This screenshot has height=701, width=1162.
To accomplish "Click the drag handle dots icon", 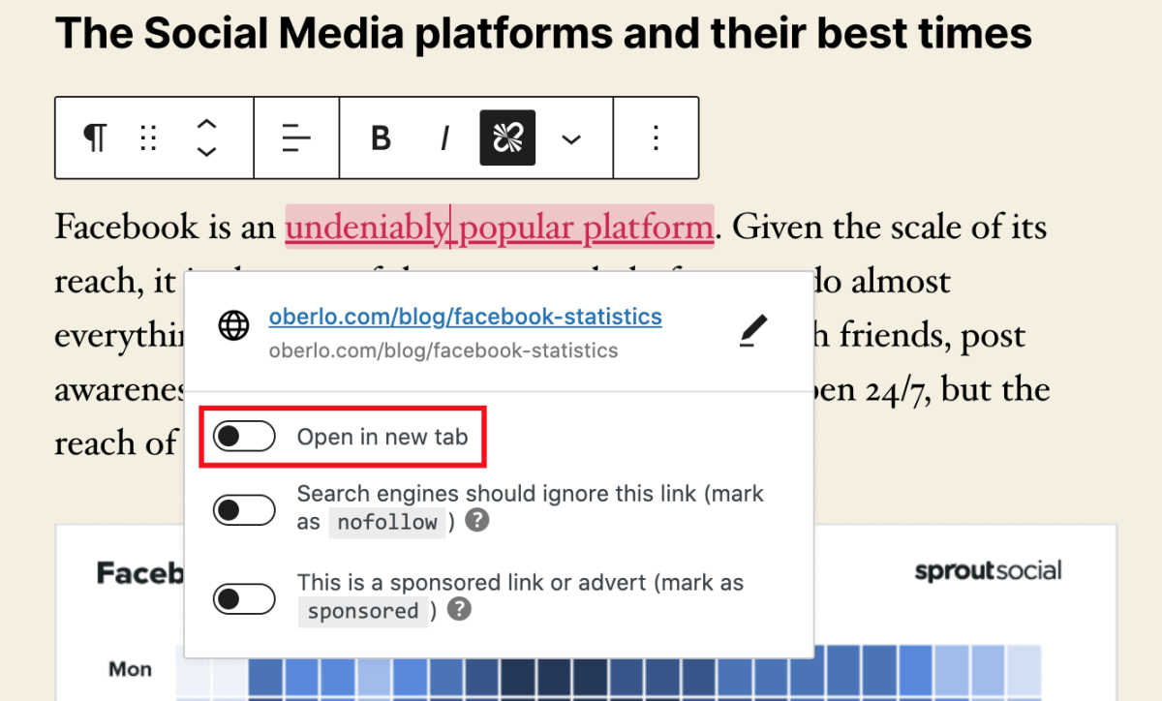I will [x=148, y=137].
